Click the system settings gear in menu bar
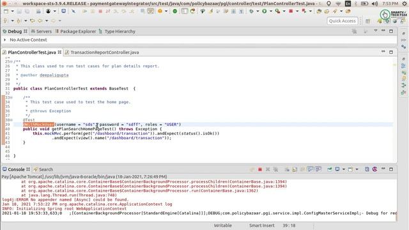The image size is (409, 230). tap(405, 4)
